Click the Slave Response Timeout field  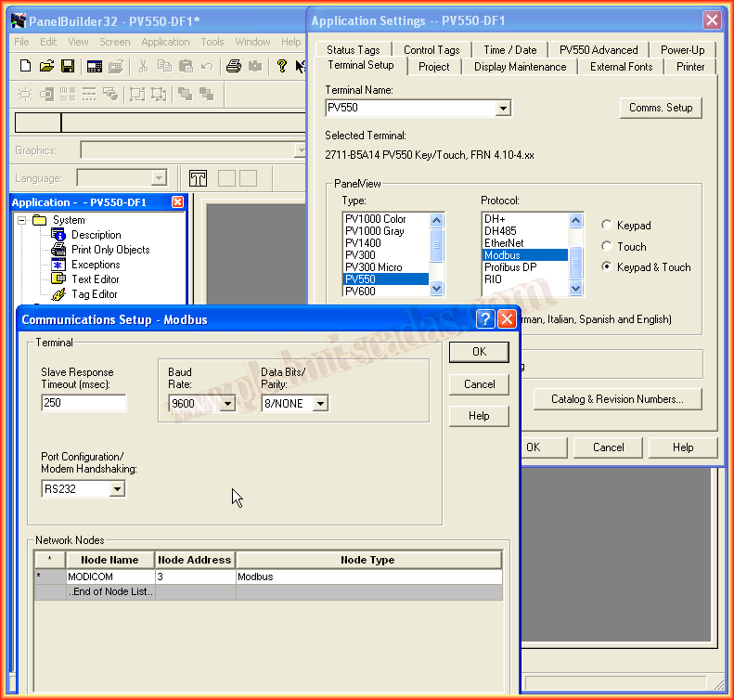[84, 403]
